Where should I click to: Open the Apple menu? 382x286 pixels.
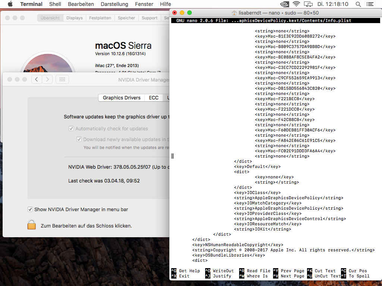pos(10,4)
